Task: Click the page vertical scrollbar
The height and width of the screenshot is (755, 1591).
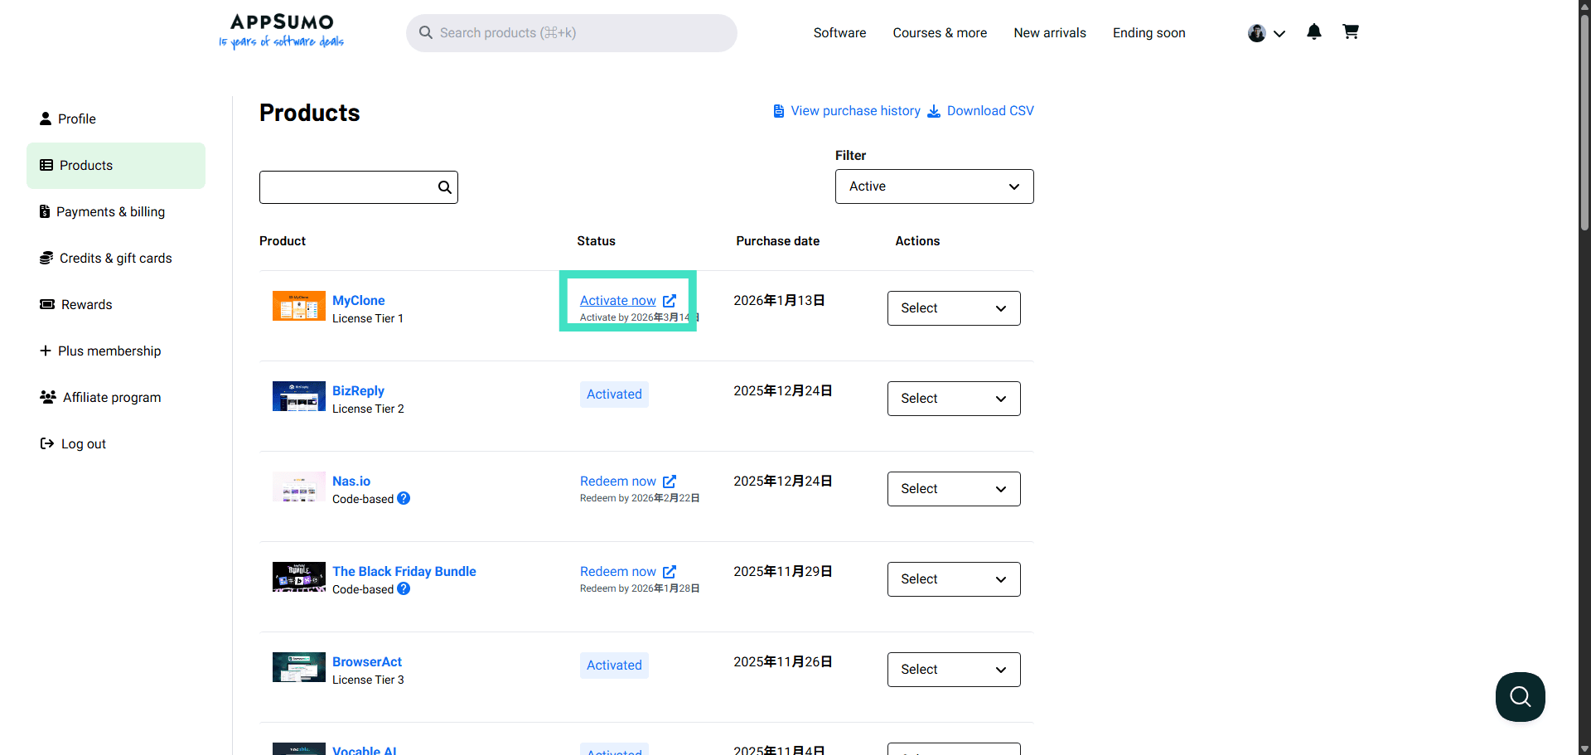Action: [x=1584, y=124]
